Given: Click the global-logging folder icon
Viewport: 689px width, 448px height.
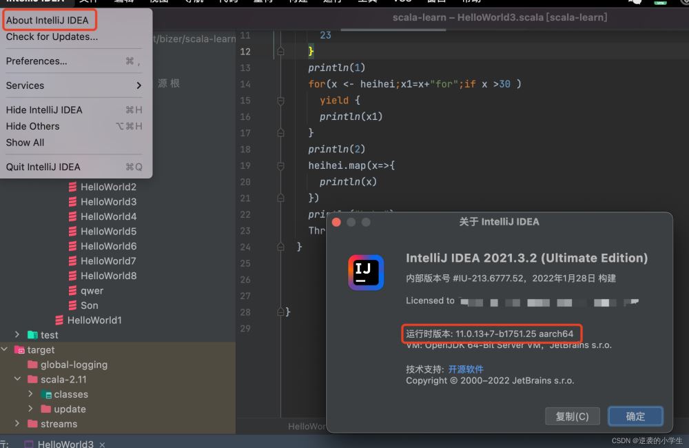Looking at the screenshot, I should (32, 365).
